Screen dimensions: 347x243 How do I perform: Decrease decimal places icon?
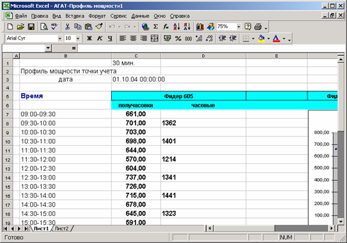(x=210, y=38)
